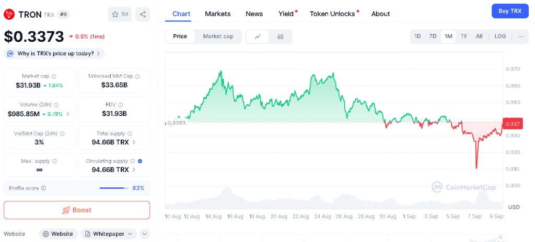
Task: Open 'Why is TRX's price up today?'
Action: click(54, 54)
